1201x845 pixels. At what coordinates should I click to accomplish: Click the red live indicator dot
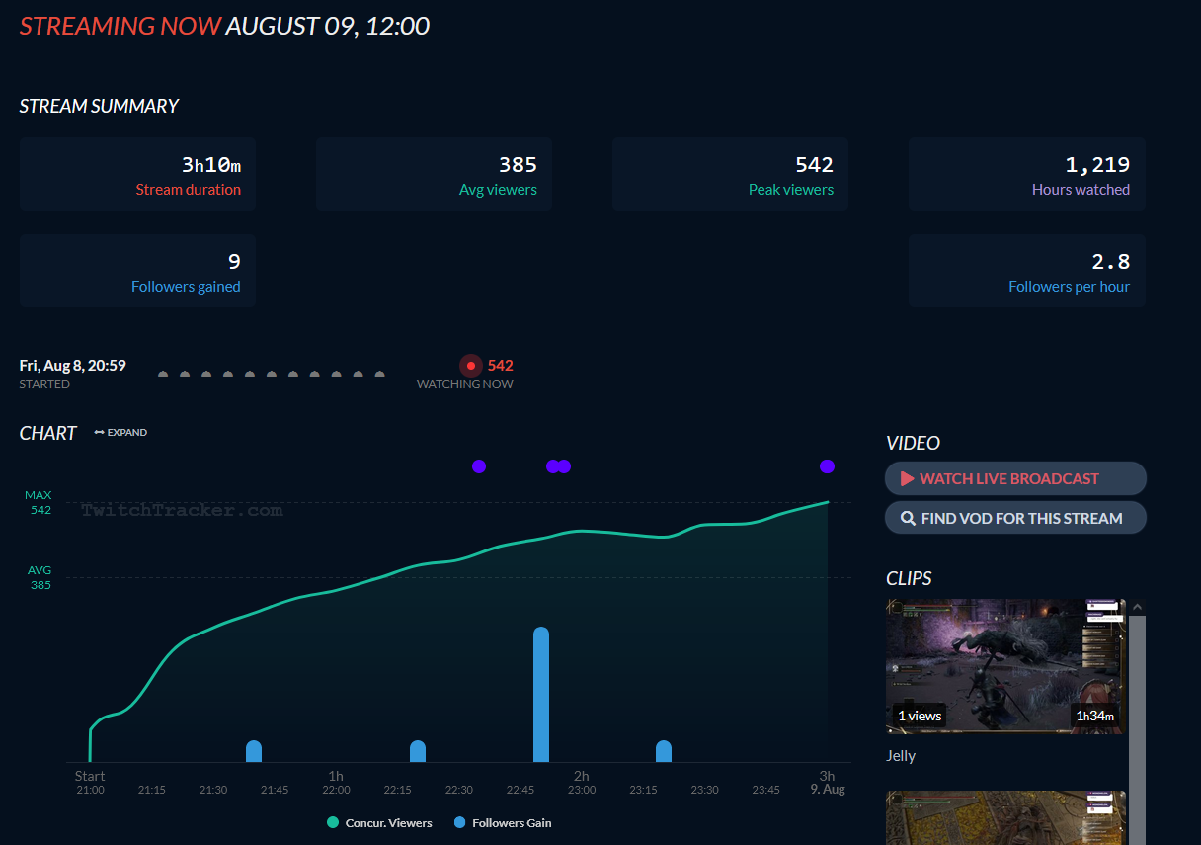tap(471, 366)
